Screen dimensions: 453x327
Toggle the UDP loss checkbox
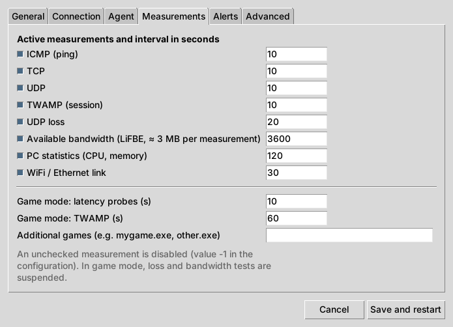click(20, 122)
